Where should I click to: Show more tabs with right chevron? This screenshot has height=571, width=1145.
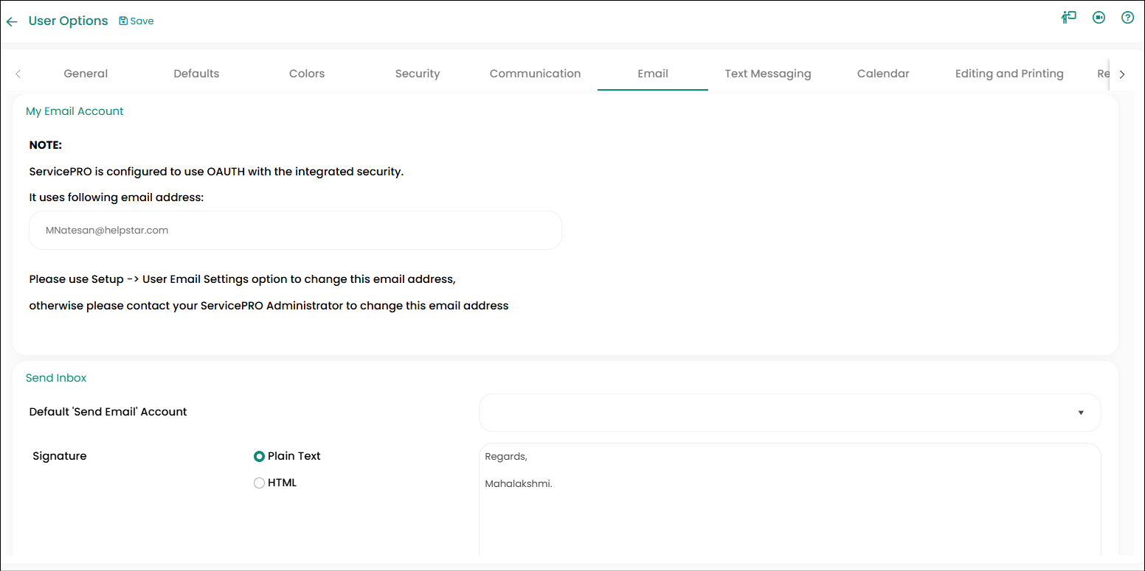pos(1122,74)
